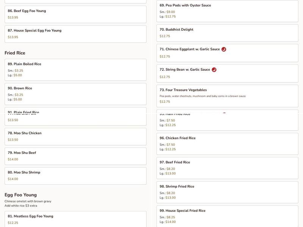Image resolution: width=303 pixels, height=227 pixels.
Task: Click the spicy icon beside String Bean
Action: (214, 70)
